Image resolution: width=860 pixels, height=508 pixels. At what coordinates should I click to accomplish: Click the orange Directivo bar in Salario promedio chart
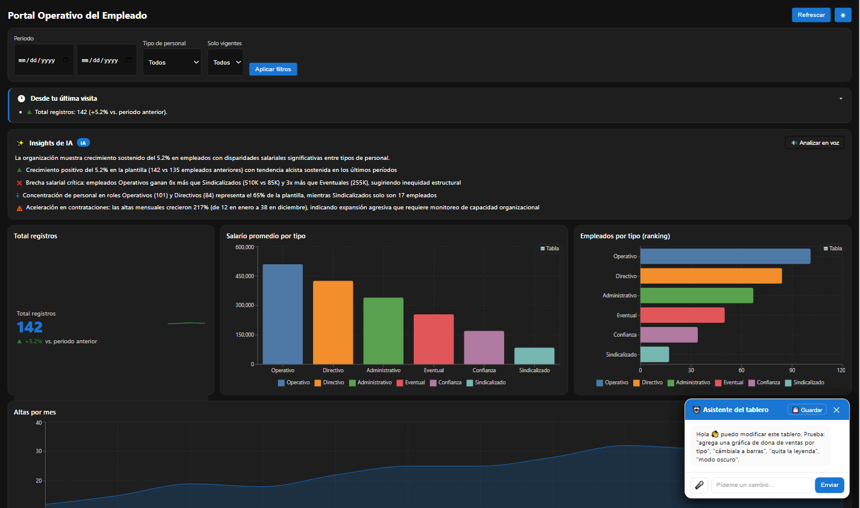pos(333,323)
